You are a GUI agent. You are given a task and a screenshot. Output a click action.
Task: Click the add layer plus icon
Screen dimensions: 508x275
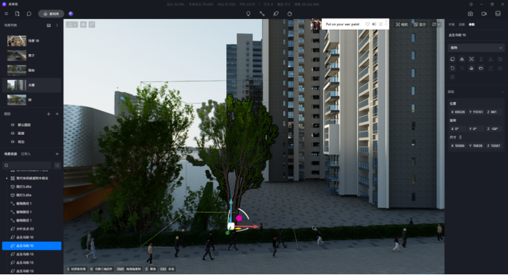(48, 114)
